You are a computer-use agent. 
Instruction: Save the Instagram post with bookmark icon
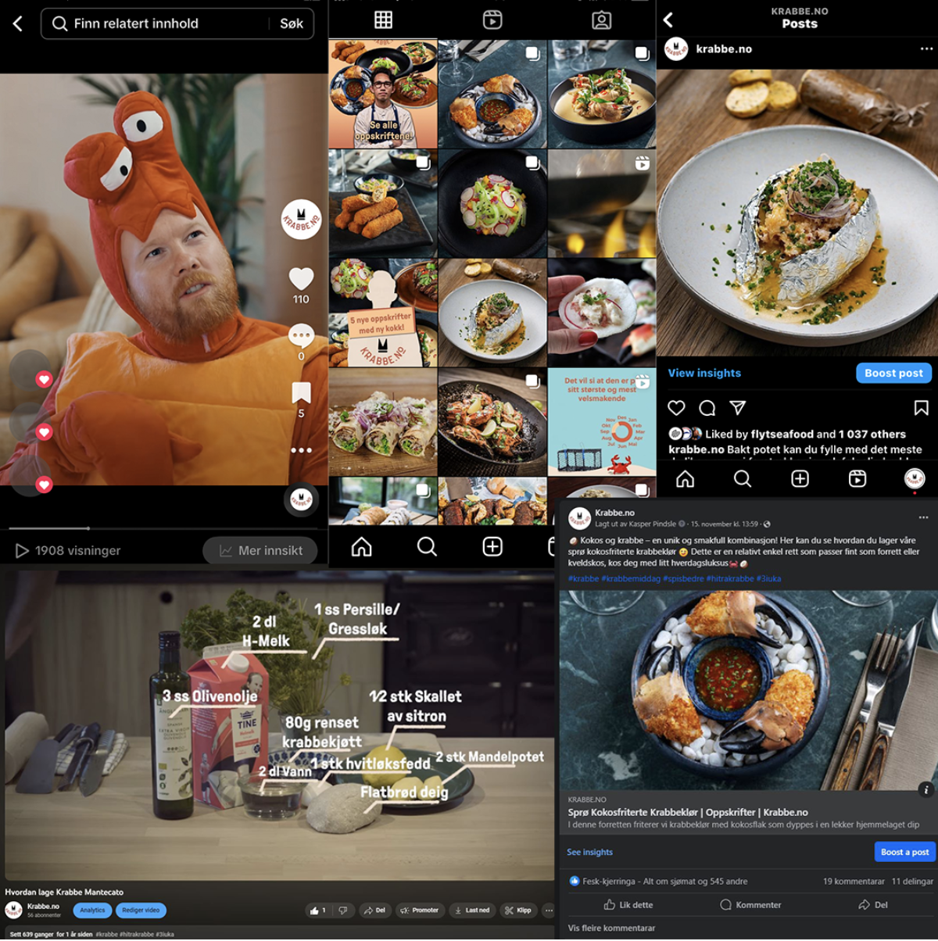coord(921,408)
